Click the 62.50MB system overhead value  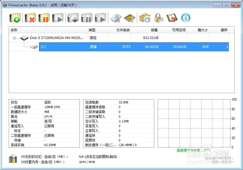click(x=50, y=145)
